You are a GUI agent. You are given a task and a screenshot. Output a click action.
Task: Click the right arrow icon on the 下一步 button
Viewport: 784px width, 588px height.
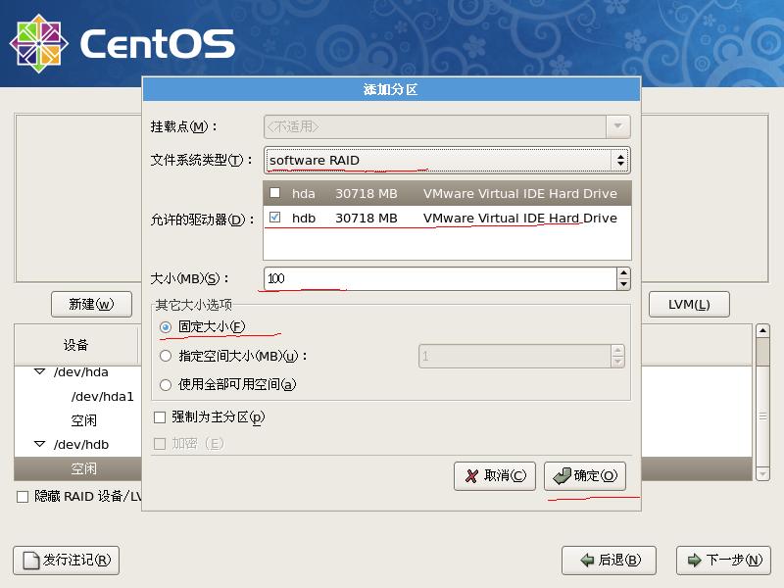695,560
